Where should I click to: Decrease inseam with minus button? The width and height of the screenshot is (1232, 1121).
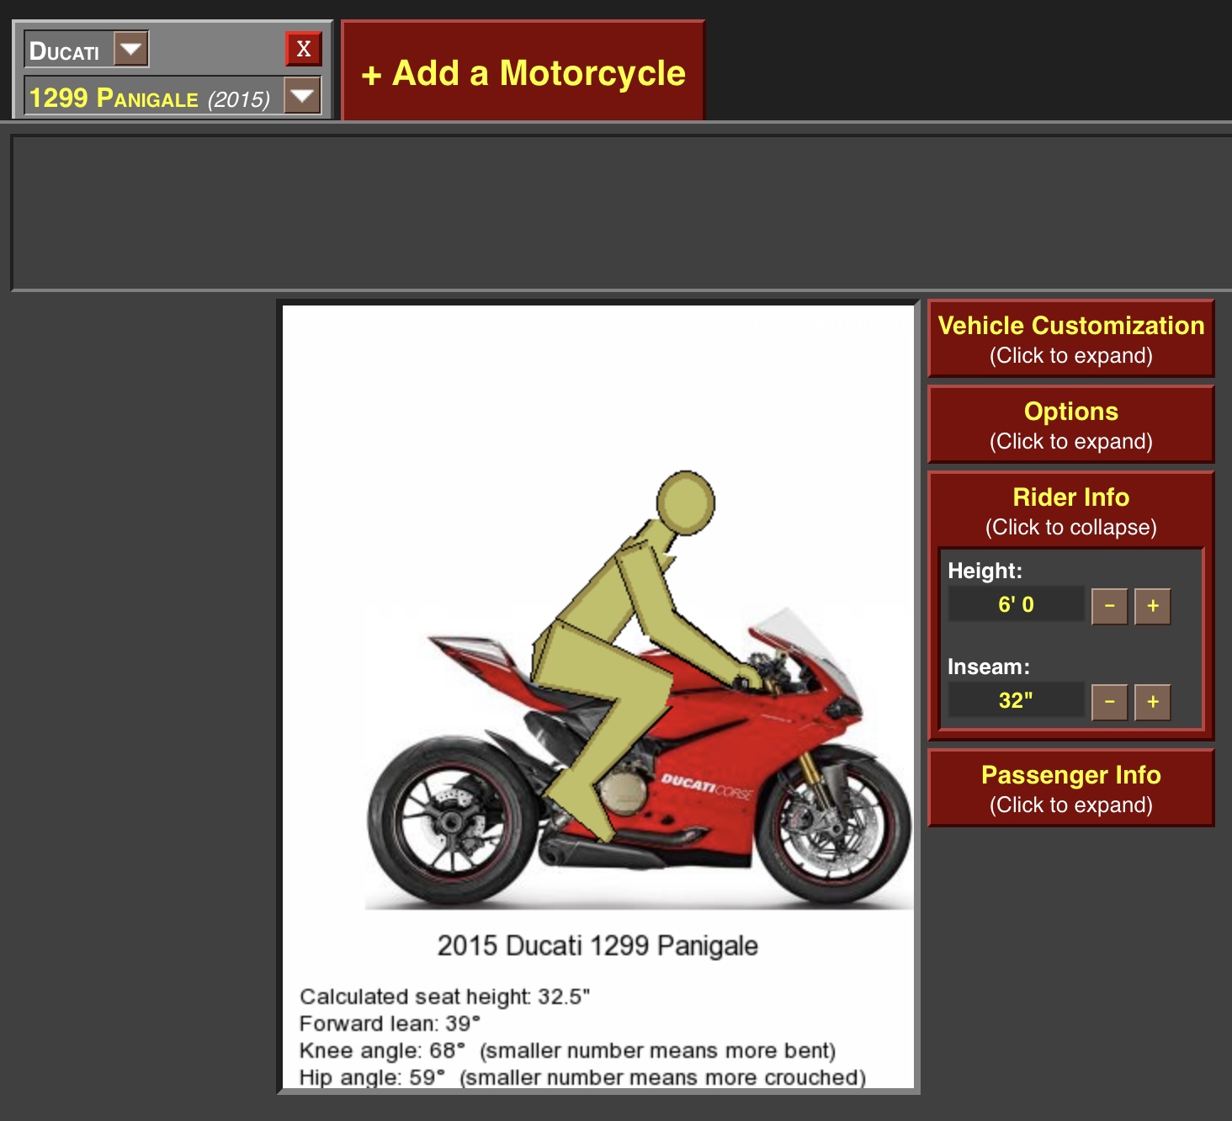(1109, 702)
